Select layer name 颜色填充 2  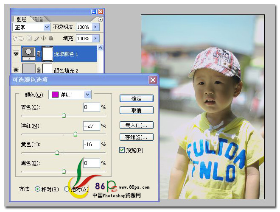(66, 71)
